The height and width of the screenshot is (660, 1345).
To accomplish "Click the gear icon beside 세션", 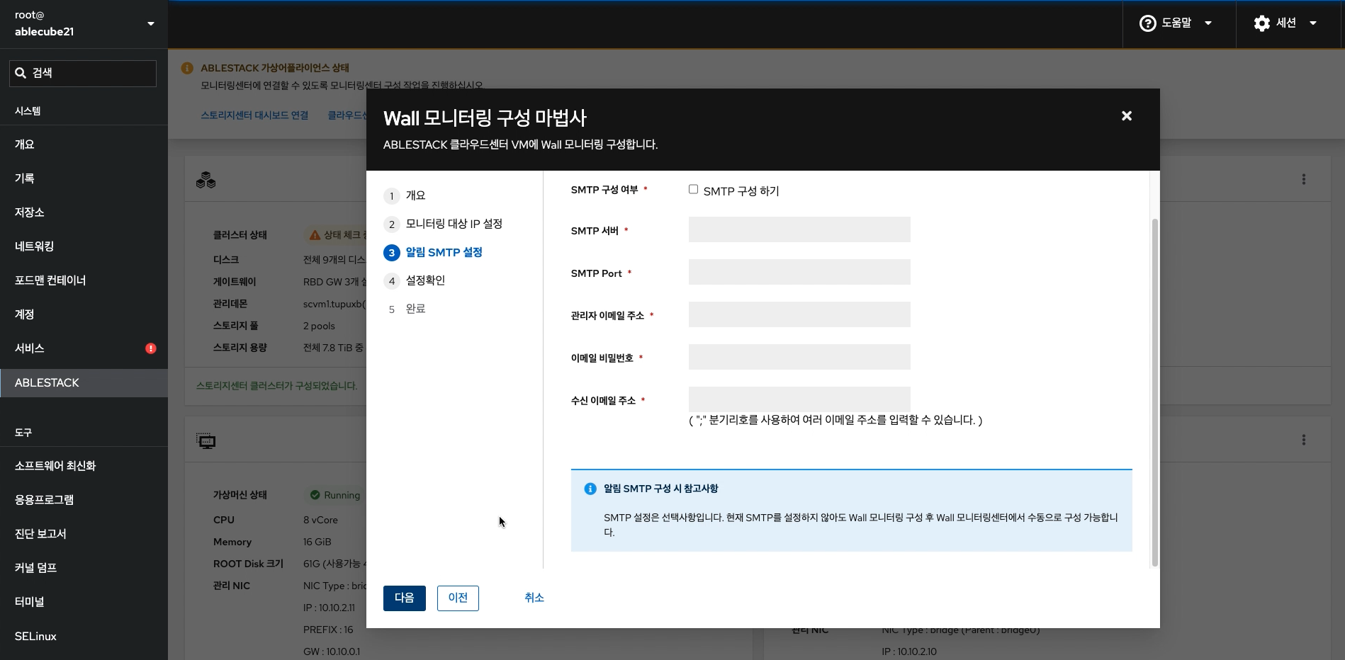I will (x=1261, y=23).
